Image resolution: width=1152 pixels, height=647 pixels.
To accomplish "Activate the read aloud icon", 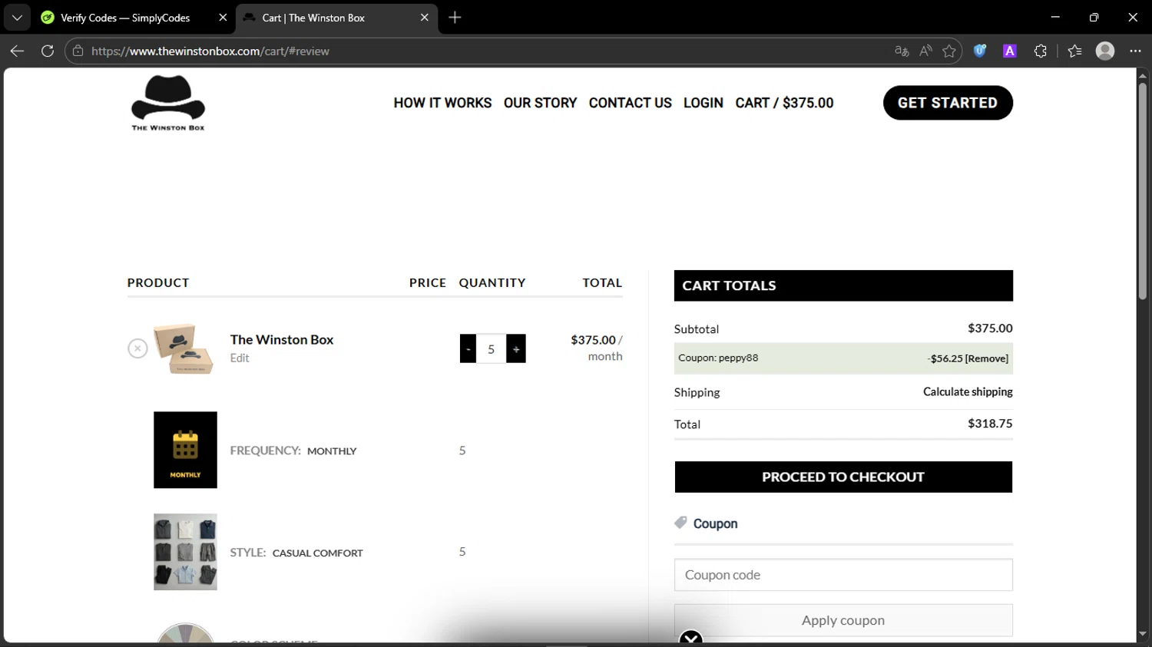I will pyautogui.click(x=925, y=51).
